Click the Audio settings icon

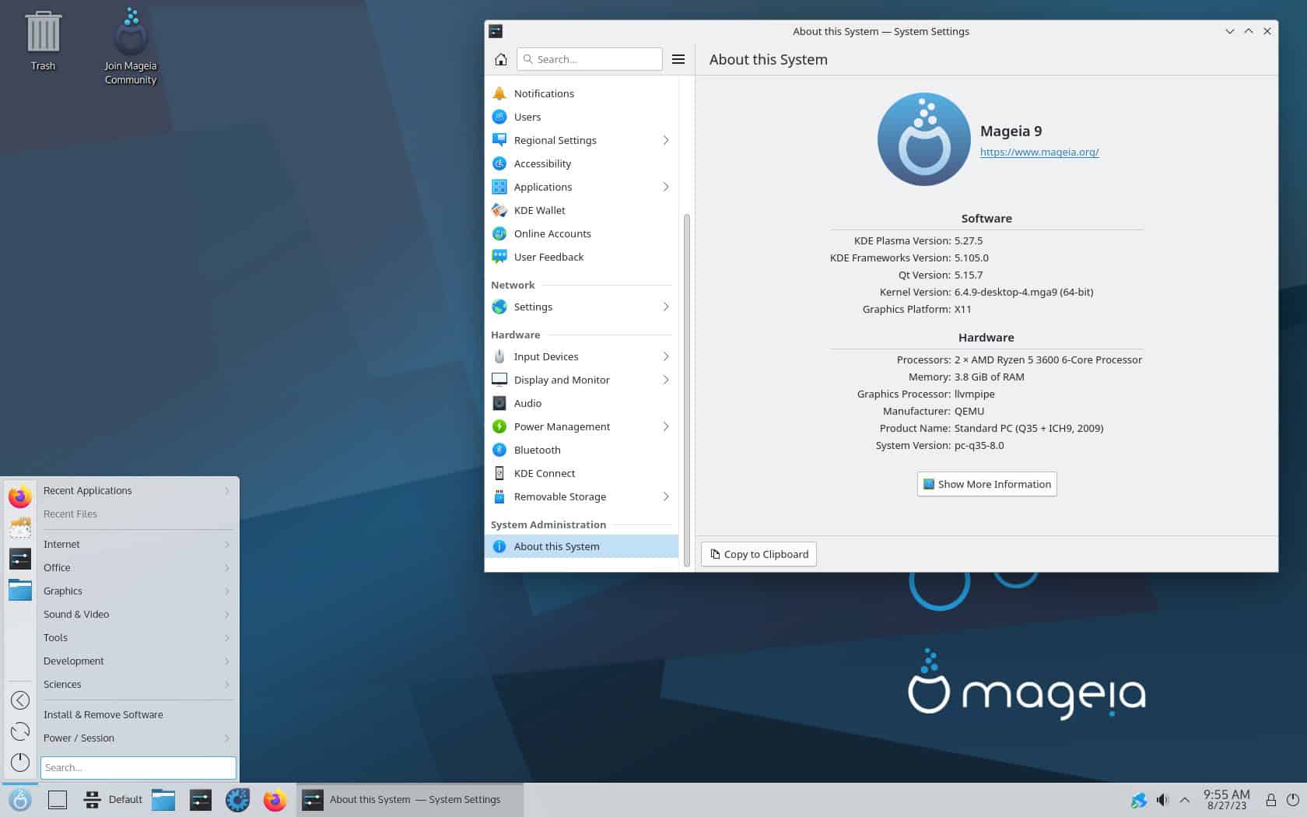[499, 403]
